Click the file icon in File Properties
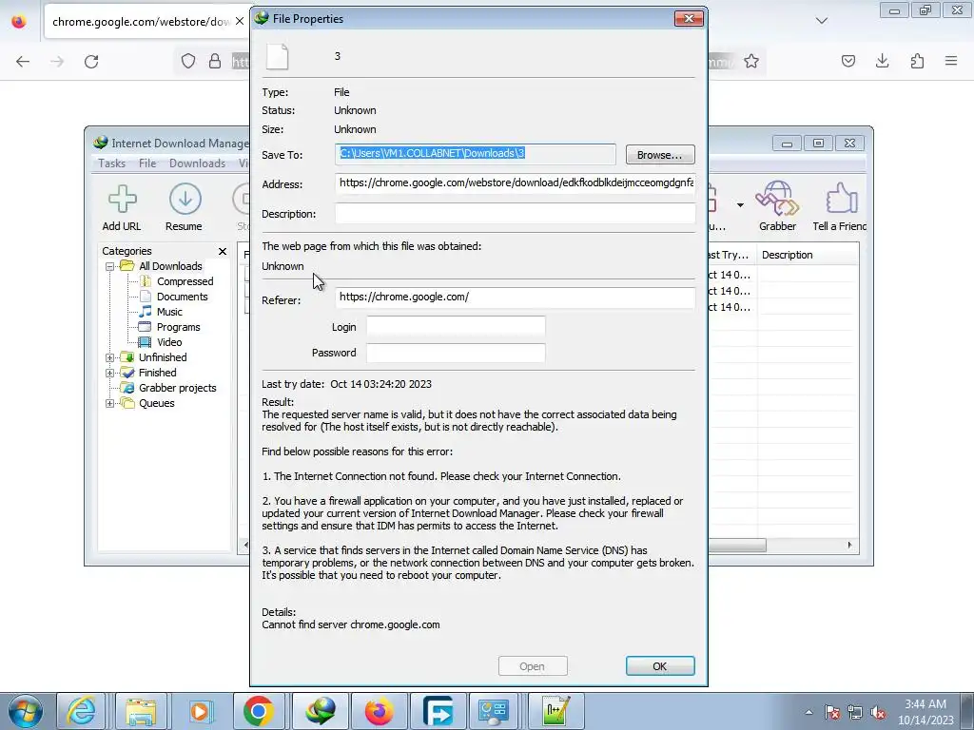 [278, 56]
